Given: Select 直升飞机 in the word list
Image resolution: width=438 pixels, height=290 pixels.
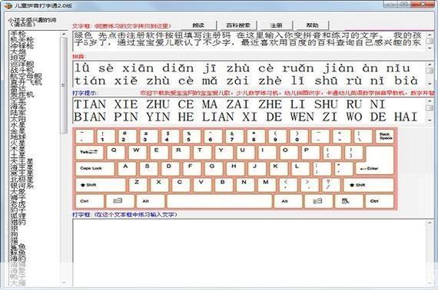Looking at the screenshot, I should coord(26,82).
